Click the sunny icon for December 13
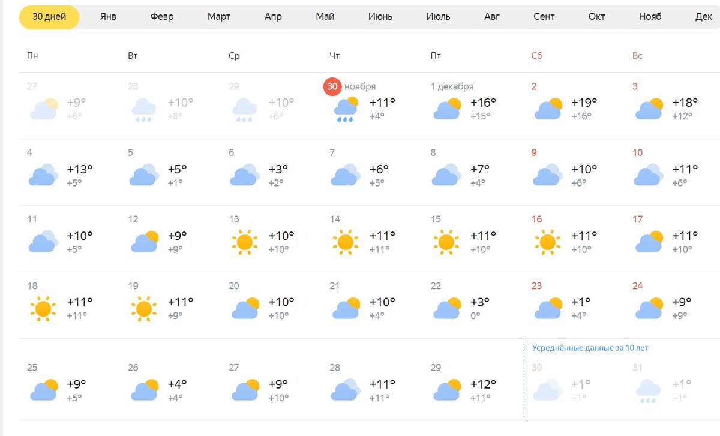The image size is (720, 436). point(244,242)
